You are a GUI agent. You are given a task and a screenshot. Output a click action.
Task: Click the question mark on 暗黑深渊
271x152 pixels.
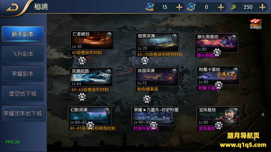coord(174,36)
